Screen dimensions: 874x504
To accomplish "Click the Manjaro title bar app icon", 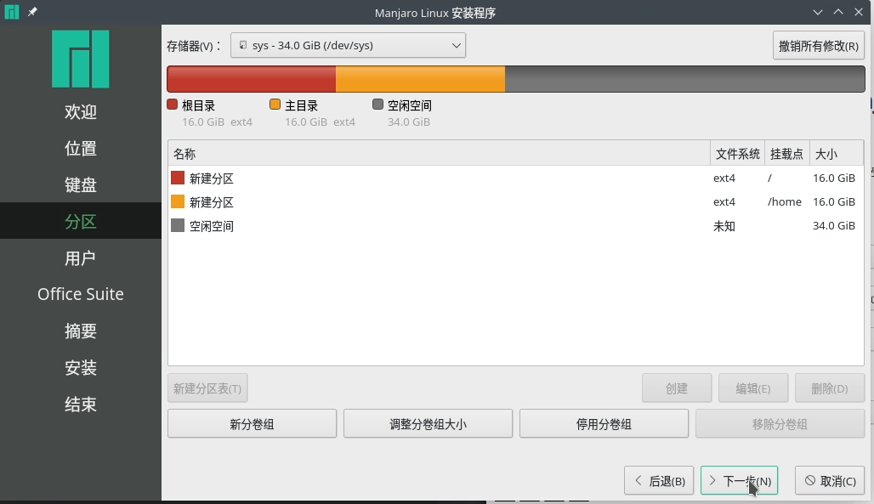I will 12,12.
